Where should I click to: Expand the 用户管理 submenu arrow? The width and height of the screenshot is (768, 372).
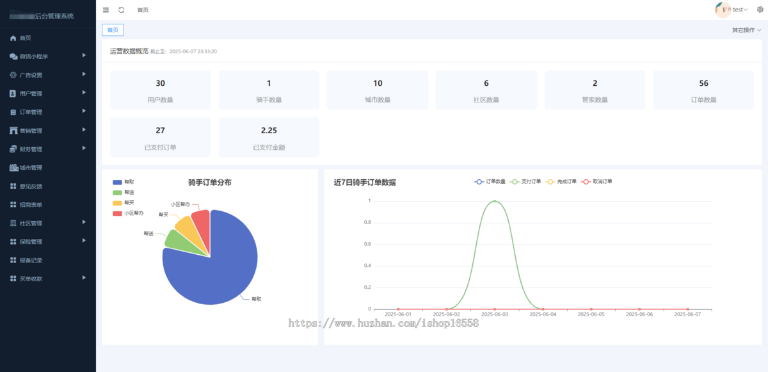(84, 93)
